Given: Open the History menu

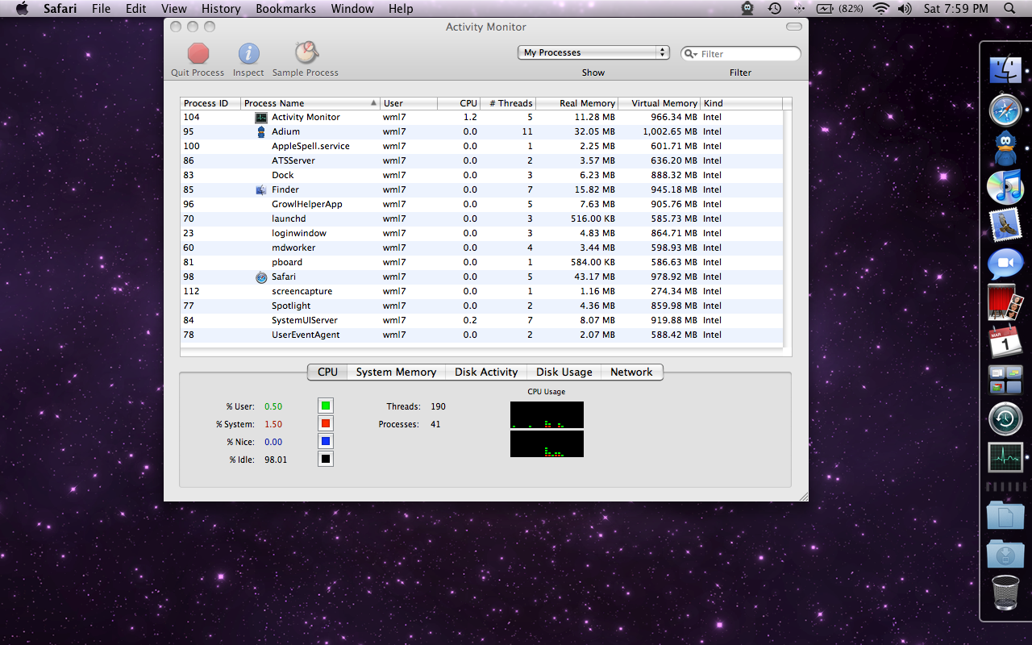Looking at the screenshot, I should pyautogui.click(x=221, y=9).
